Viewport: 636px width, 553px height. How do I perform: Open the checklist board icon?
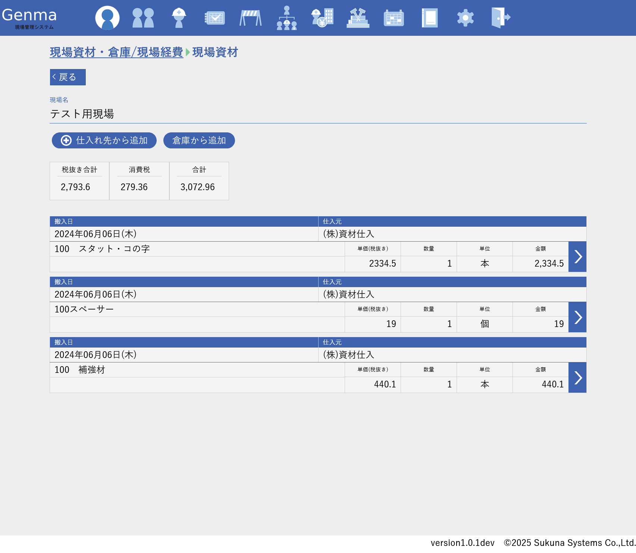[x=214, y=18]
